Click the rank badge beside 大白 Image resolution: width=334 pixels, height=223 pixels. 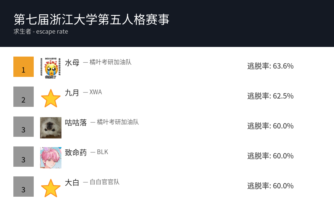tap(23, 186)
